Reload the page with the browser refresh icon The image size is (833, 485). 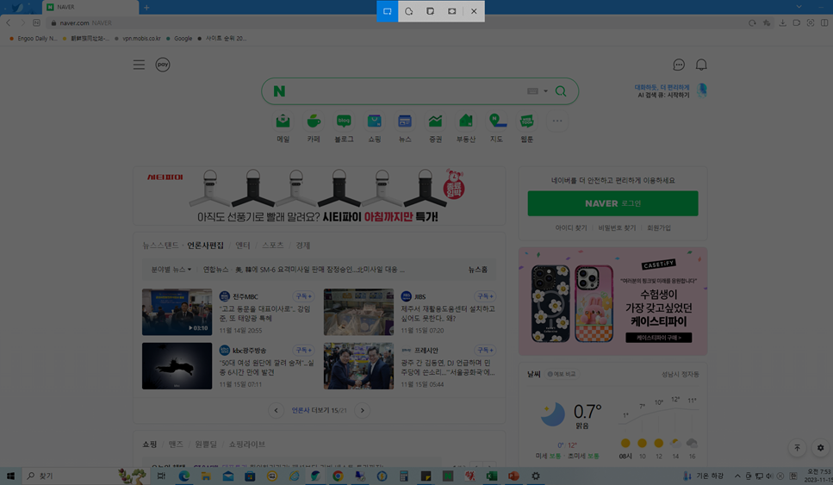pos(752,23)
